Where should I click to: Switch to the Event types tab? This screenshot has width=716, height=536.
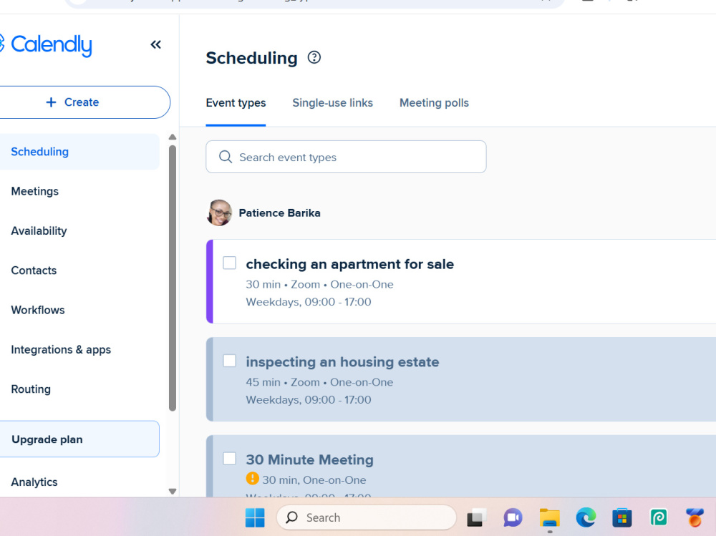[x=236, y=103]
